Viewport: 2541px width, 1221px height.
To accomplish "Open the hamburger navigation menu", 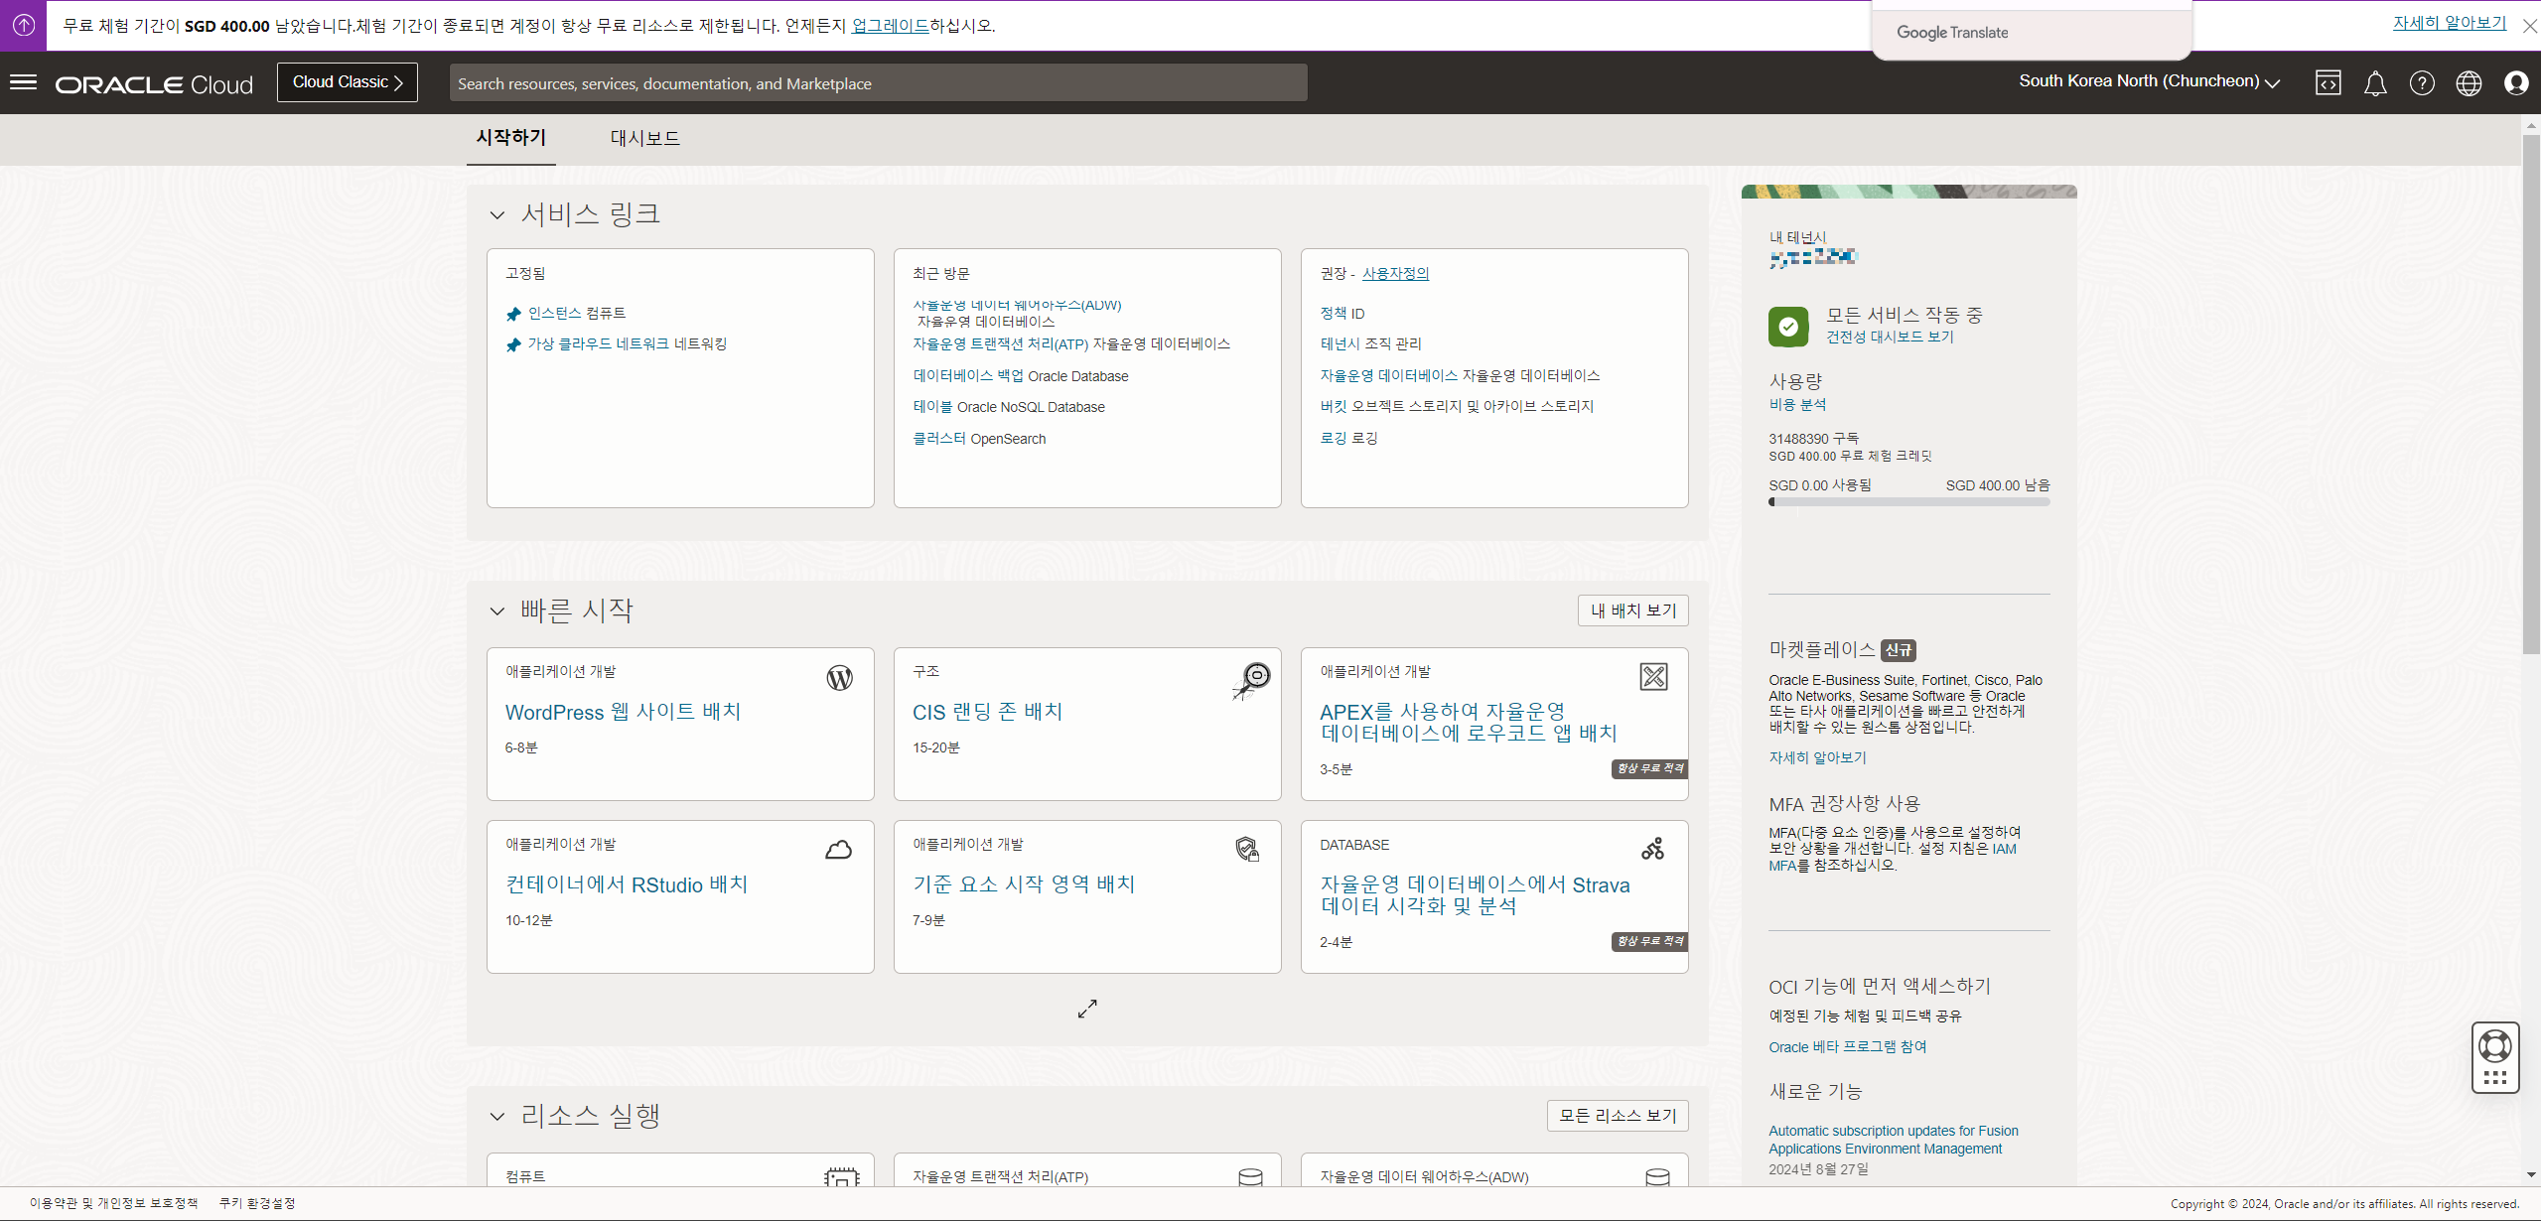I will point(23,82).
